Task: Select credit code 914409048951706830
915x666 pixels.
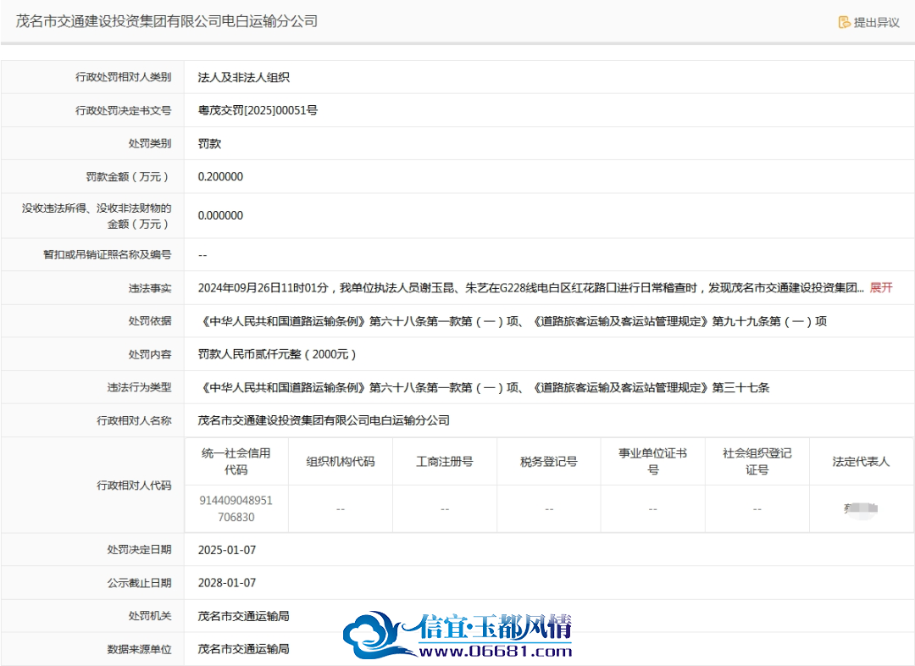Action: point(236,508)
